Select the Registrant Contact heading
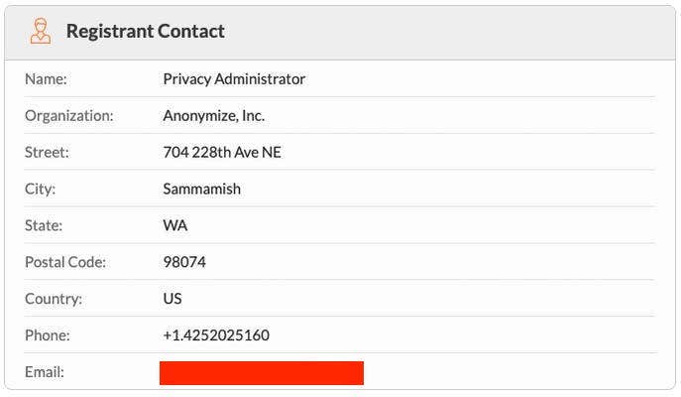Screen dimensions: 681x397 [x=145, y=31]
